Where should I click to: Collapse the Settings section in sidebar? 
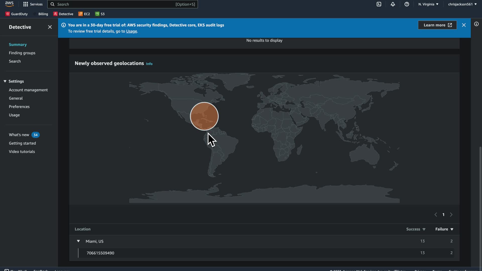coord(5,81)
